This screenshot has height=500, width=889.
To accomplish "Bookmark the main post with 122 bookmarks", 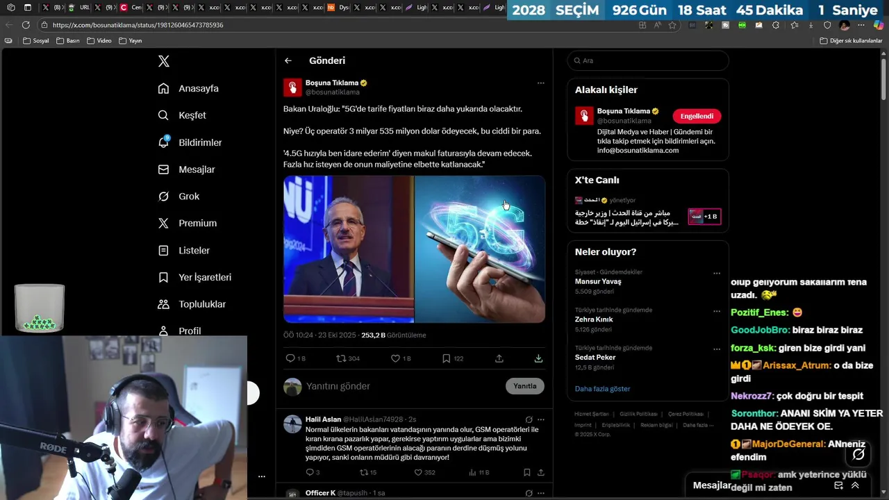I will [x=453, y=358].
